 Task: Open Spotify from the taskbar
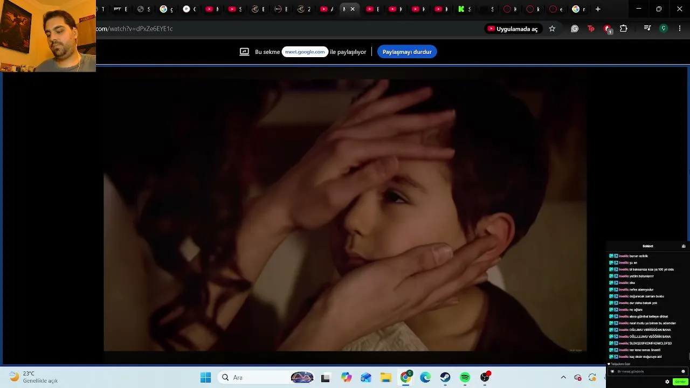[x=465, y=378]
